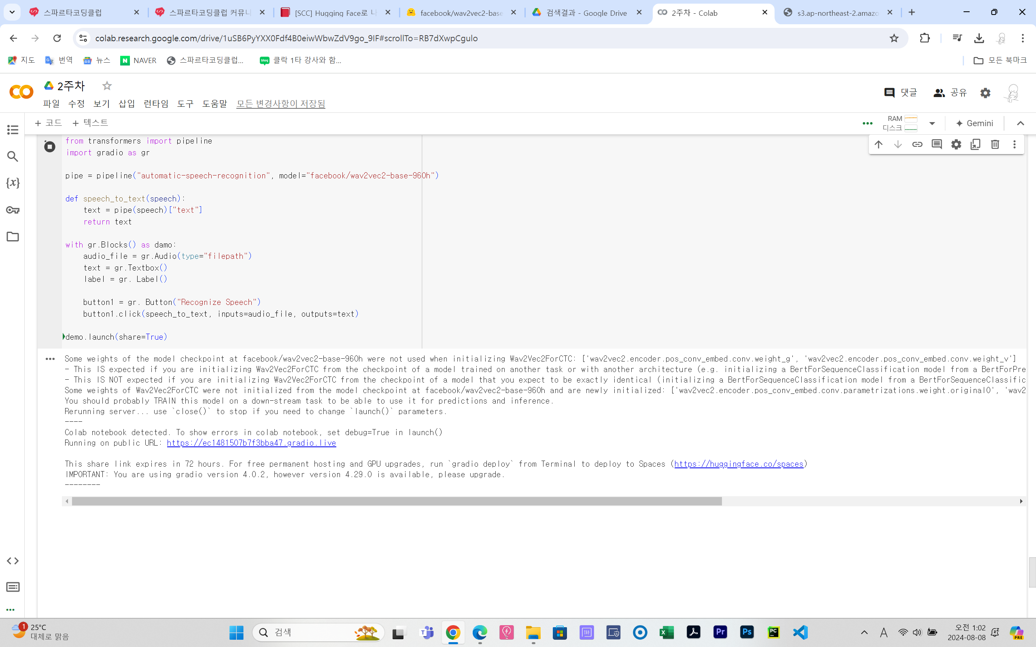The width and height of the screenshot is (1036, 647).
Task: Collapse the notebook header chevron
Action: [x=1021, y=124]
